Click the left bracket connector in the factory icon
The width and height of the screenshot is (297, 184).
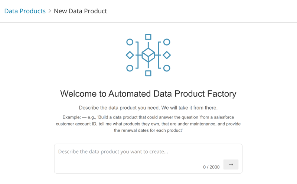coord(138,55)
